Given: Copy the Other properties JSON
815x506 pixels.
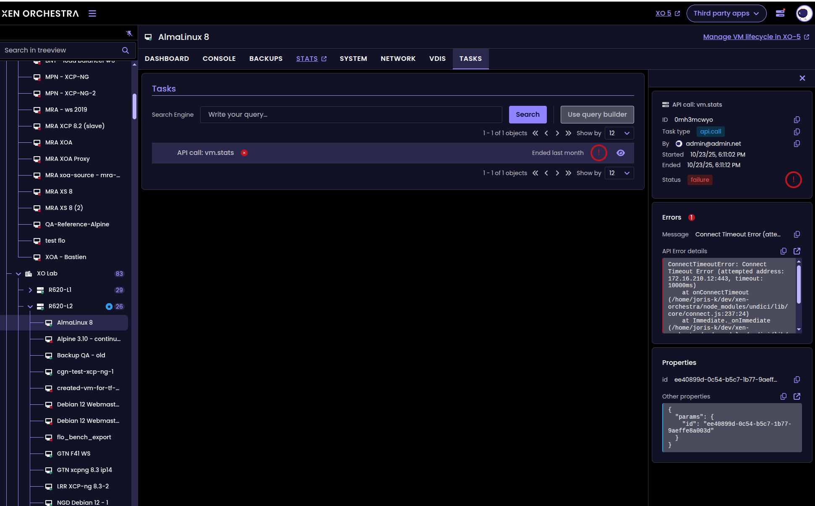Looking at the screenshot, I should pos(783,396).
